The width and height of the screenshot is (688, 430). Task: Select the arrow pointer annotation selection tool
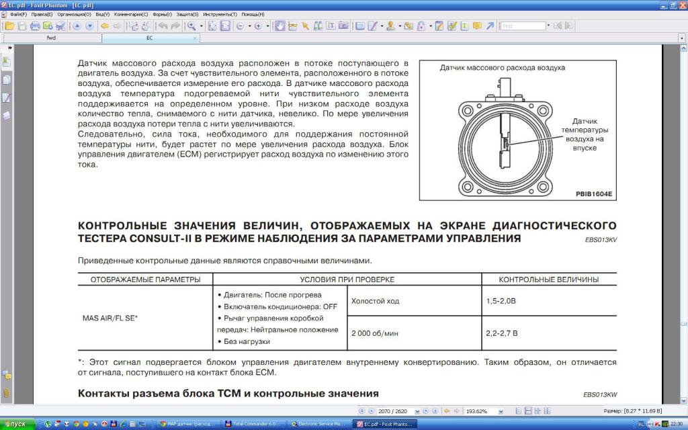click(x=306, y=26)
